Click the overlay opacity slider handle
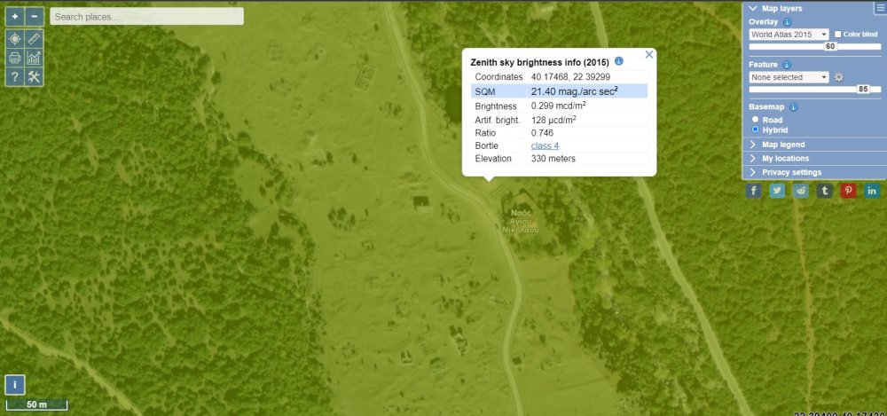The height and width of the screenshot is (416, 887). [x=831, y=46]
